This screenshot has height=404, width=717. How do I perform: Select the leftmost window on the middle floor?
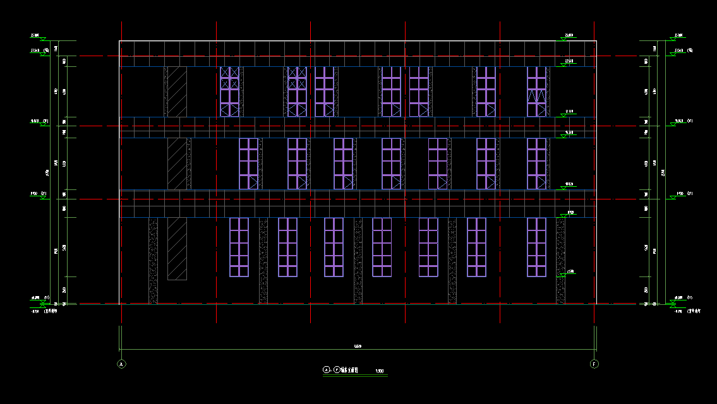[x=248, y=164]
